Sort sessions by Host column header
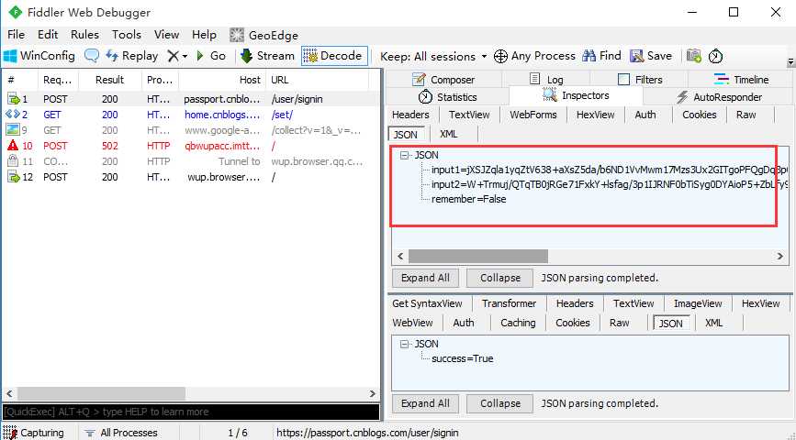796x440 pixels. (222, 80)
